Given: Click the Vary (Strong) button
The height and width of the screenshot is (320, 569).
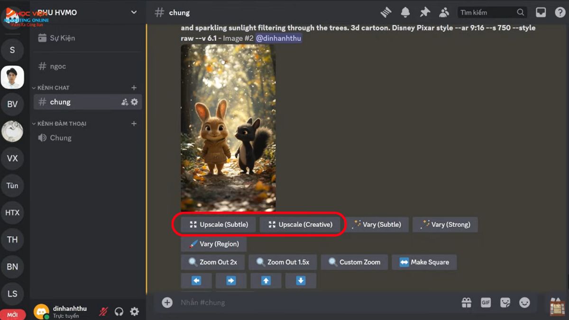Looking at the screenshot, I should 445,224.
